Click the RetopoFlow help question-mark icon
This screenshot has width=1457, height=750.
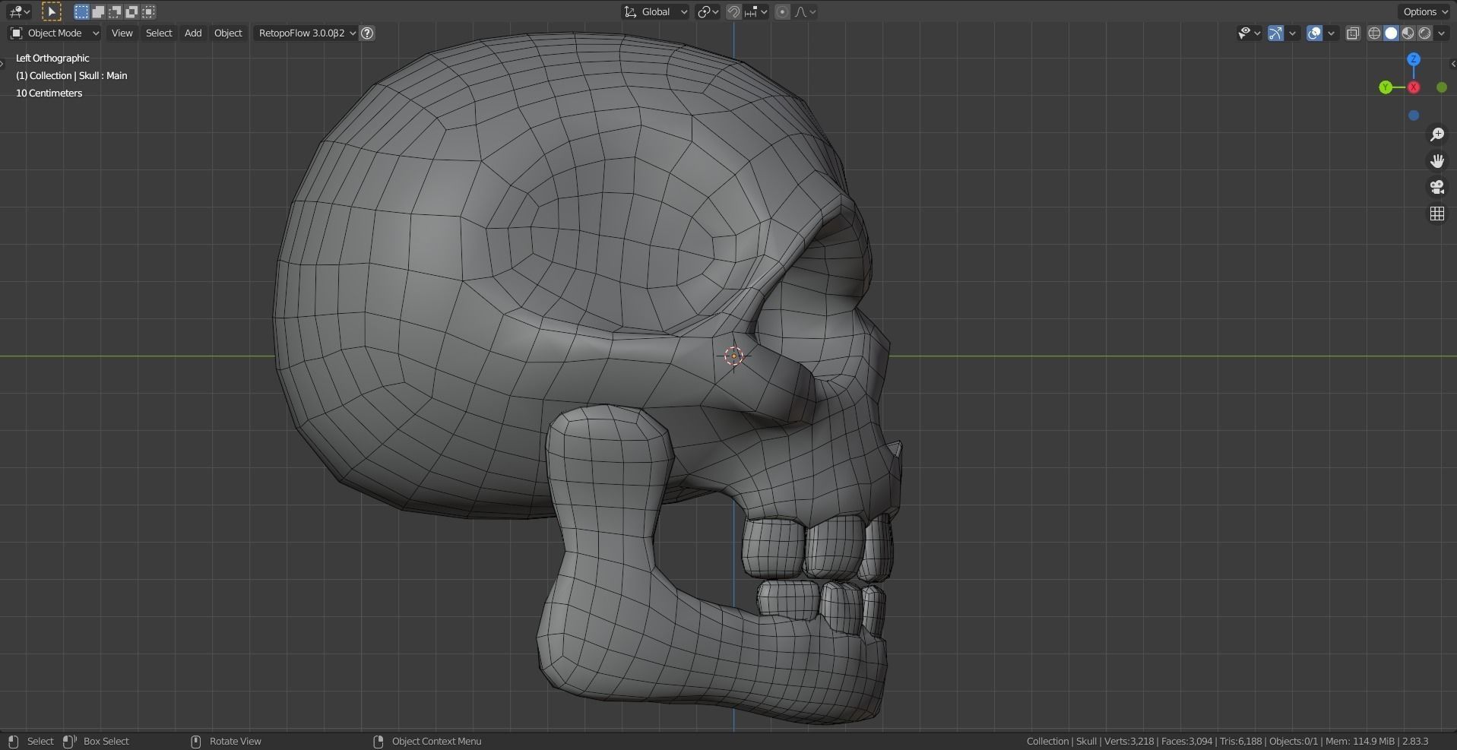pos(367,33)
